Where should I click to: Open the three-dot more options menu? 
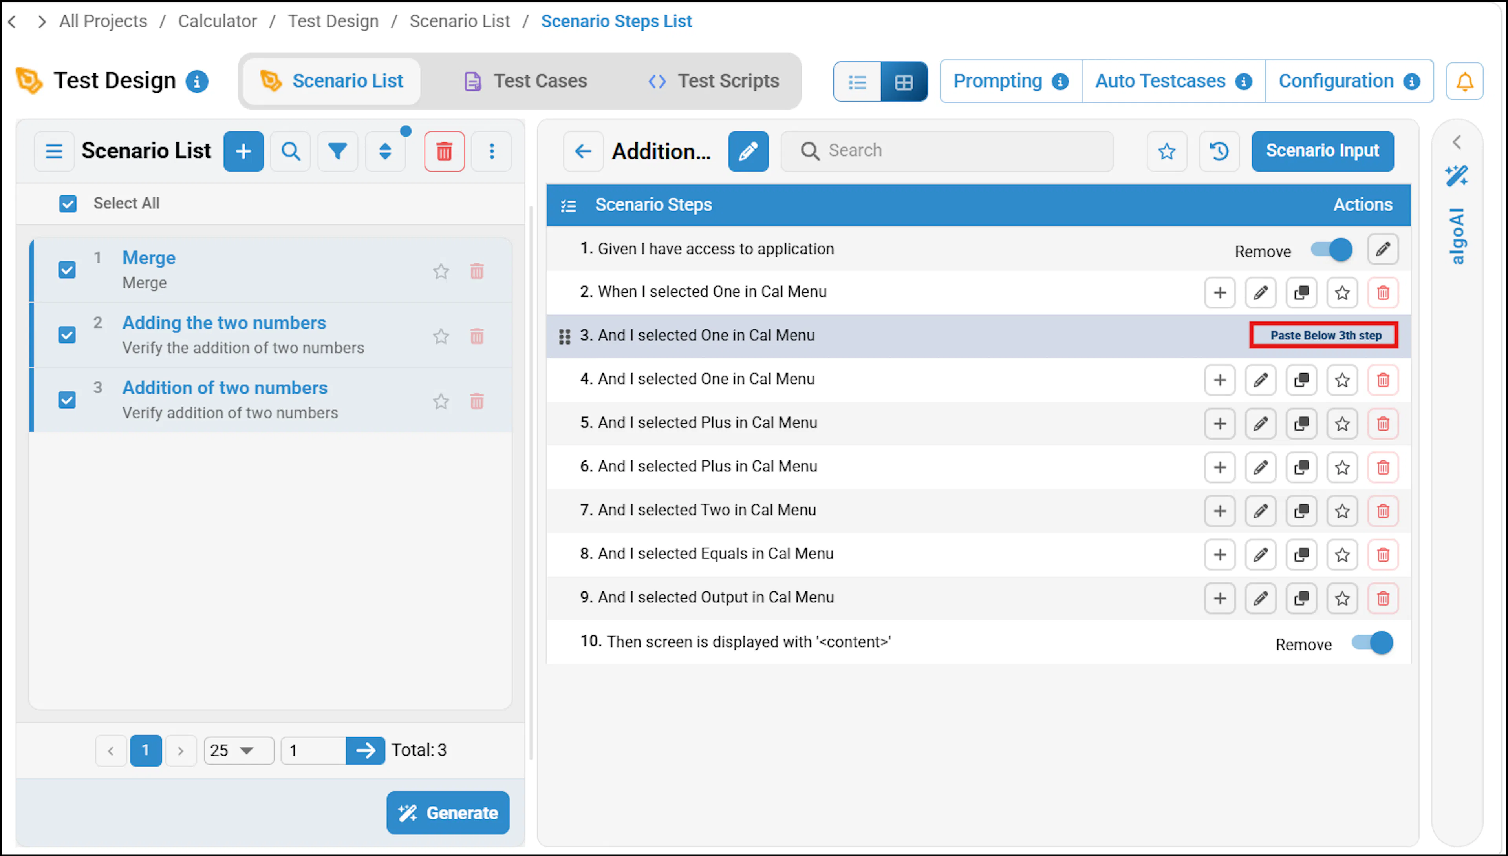492,151
